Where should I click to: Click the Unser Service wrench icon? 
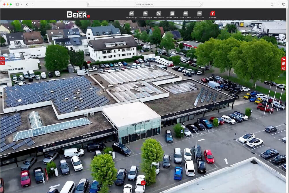point(158,13)
